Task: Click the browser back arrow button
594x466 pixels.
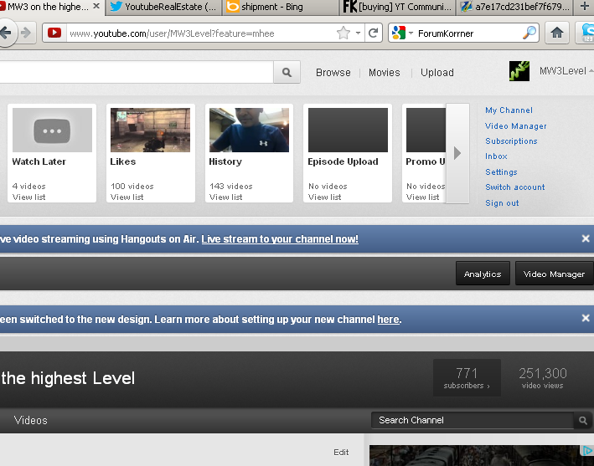Action: pyautogui.click(x=5, y=33)
